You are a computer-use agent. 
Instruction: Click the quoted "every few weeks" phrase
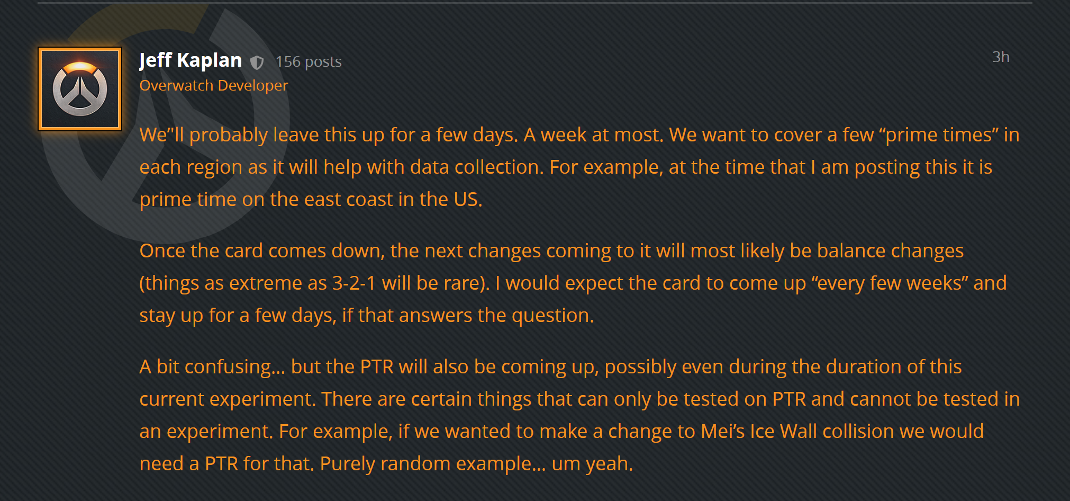890,283
